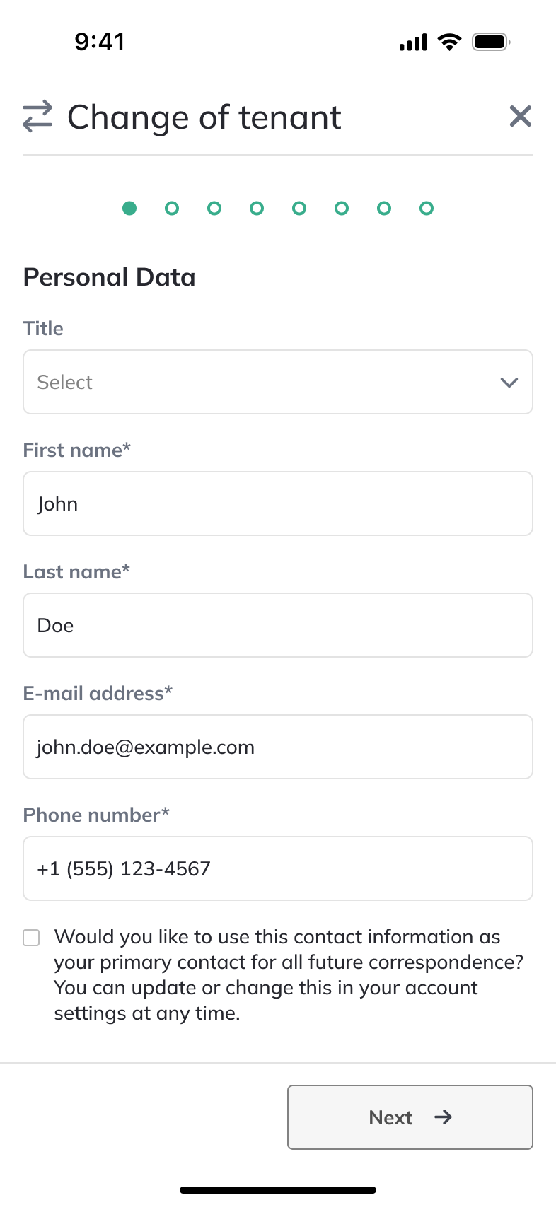Close the Change of tenant form
The height and width of the screenshot is (1205, 556).
pos(520,116)
